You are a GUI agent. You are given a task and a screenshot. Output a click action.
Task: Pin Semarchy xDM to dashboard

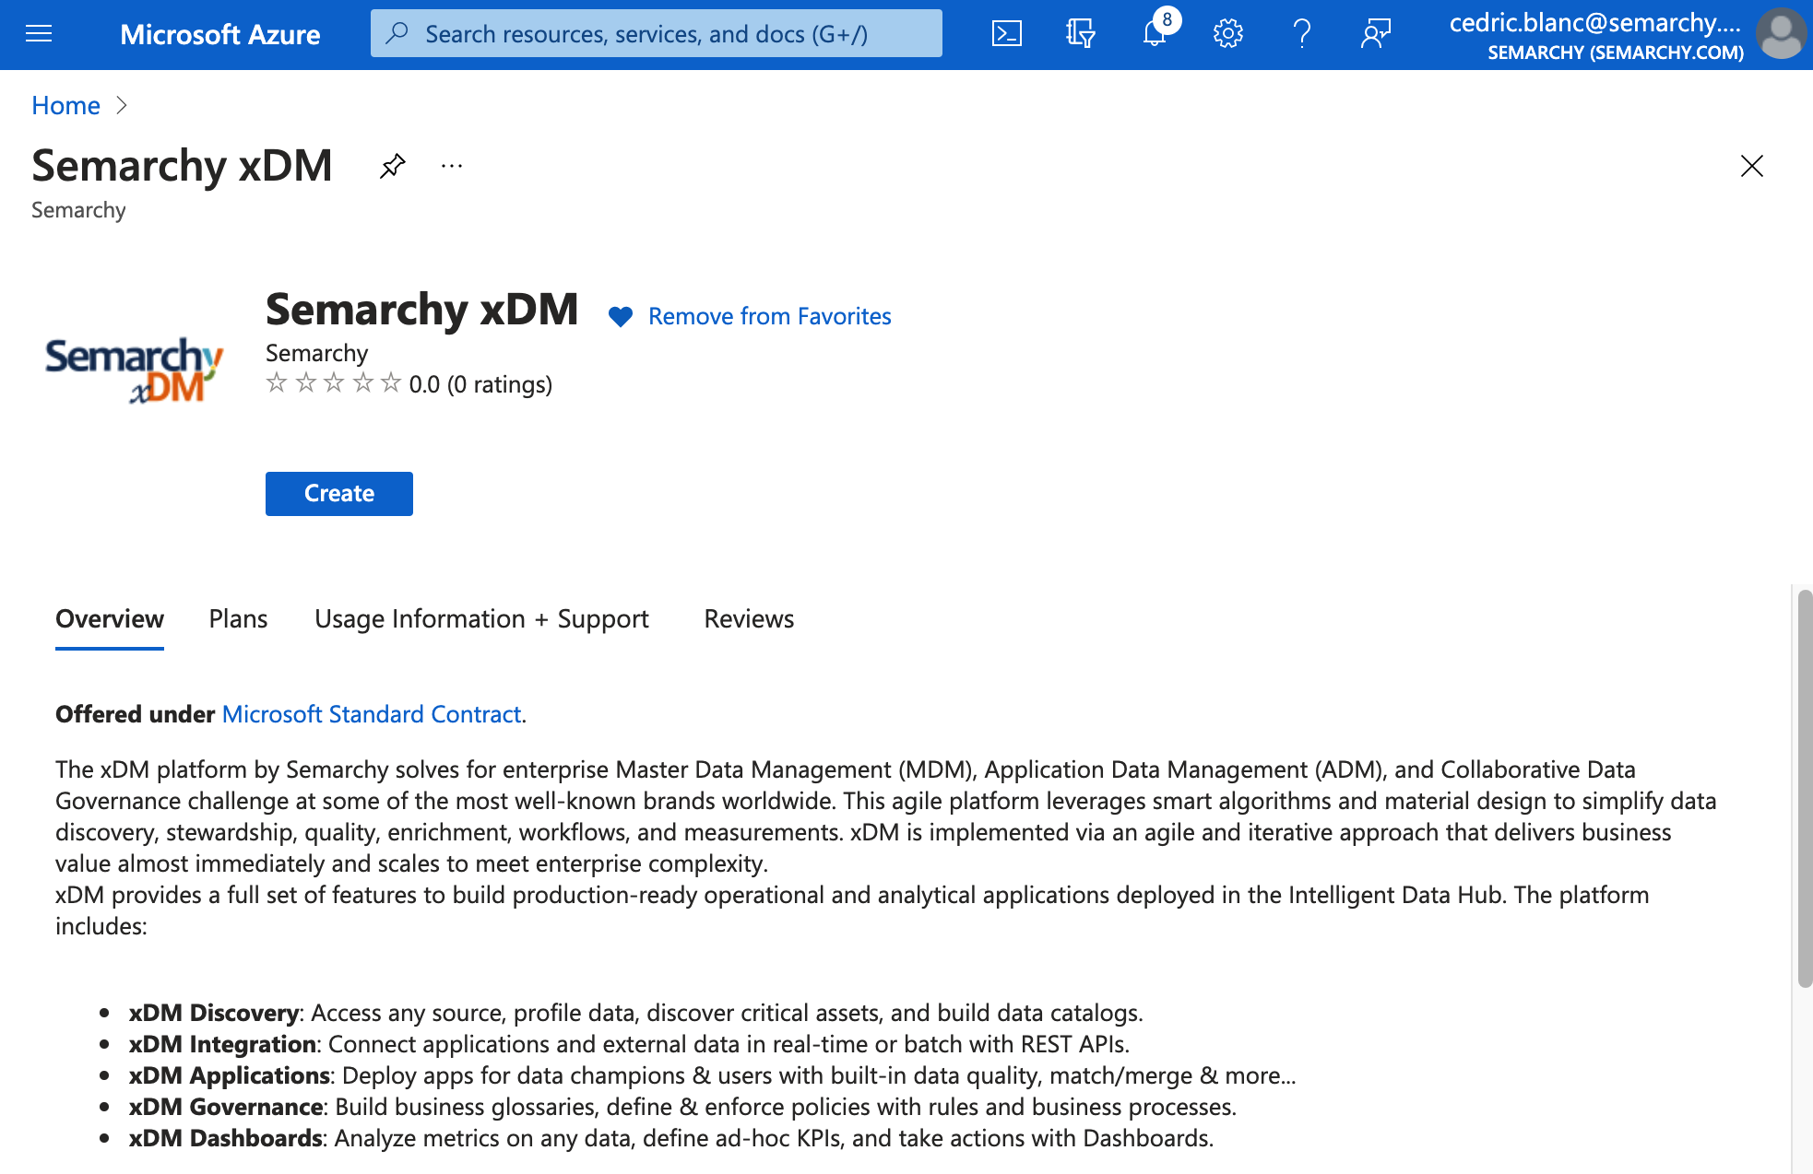tap(393, 166)
